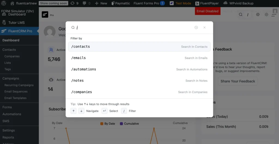Click the 5,746 active contacts count

[54, 59]
